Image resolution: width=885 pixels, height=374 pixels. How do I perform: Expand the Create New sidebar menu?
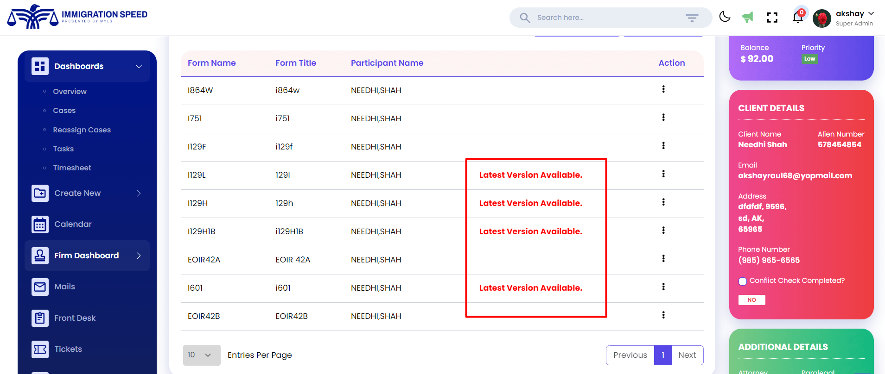[x=87, y=193]
